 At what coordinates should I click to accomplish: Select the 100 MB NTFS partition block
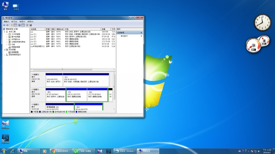click(54, 79)
